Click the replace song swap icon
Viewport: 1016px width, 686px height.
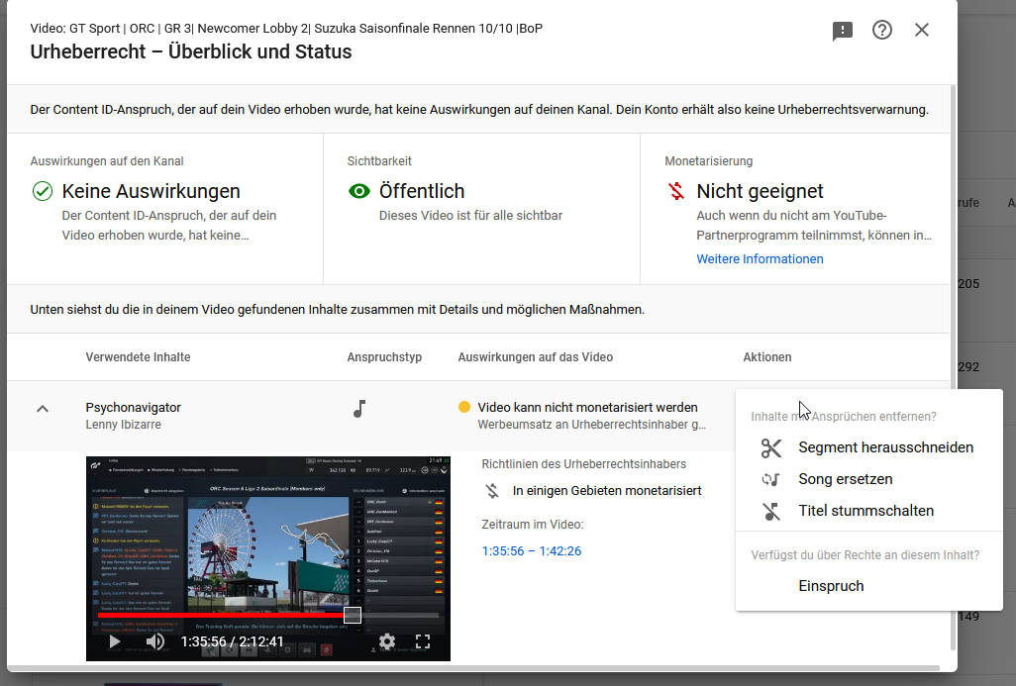click(x=771, y=479)
